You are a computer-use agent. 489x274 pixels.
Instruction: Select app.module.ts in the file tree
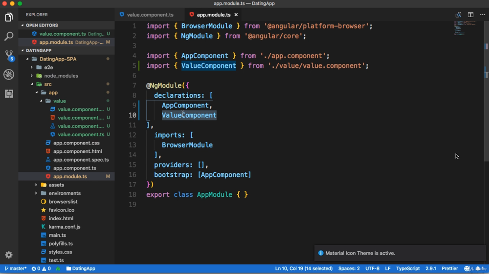click(x=67, y=176)
